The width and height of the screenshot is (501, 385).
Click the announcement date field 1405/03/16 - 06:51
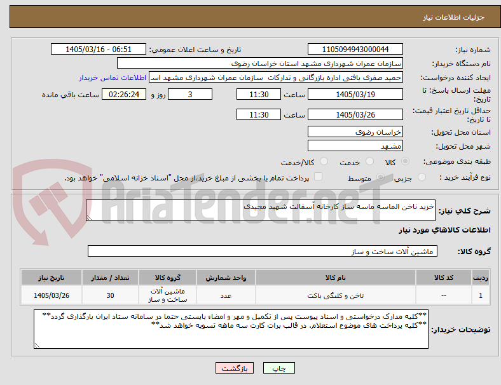99,49
